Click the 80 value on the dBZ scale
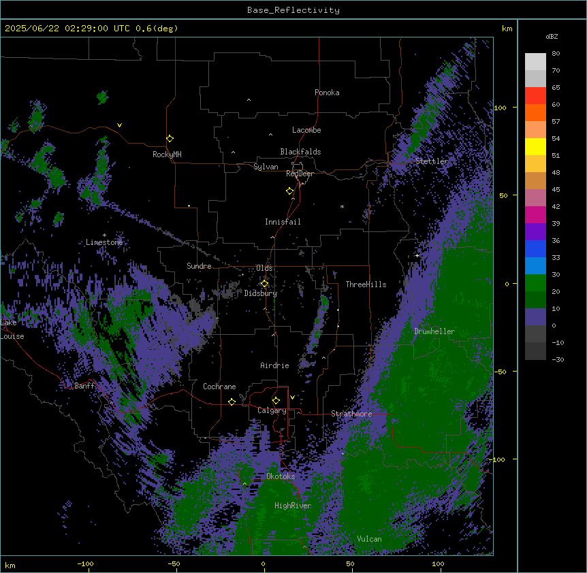The image size is (587, 573). tap(556, 54)
